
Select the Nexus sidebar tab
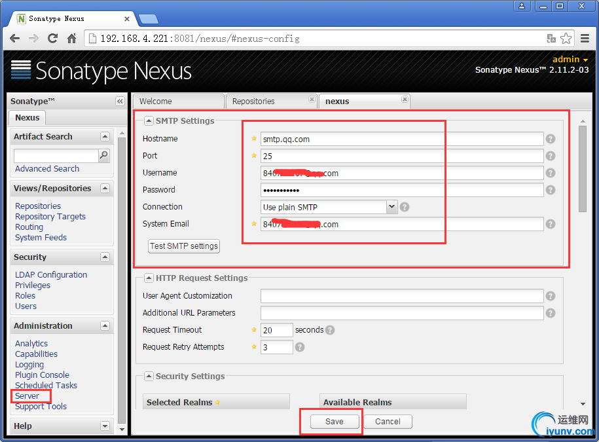(x=27, y=118)
